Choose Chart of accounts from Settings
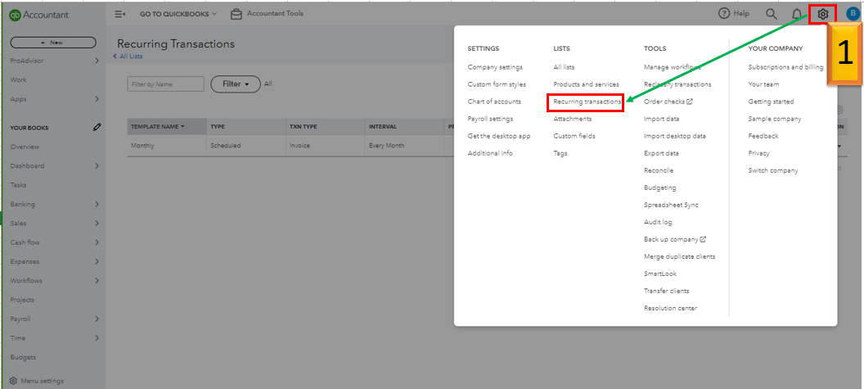Image resolution: width=864 pixels, height=389 pixels. [494, 102]
